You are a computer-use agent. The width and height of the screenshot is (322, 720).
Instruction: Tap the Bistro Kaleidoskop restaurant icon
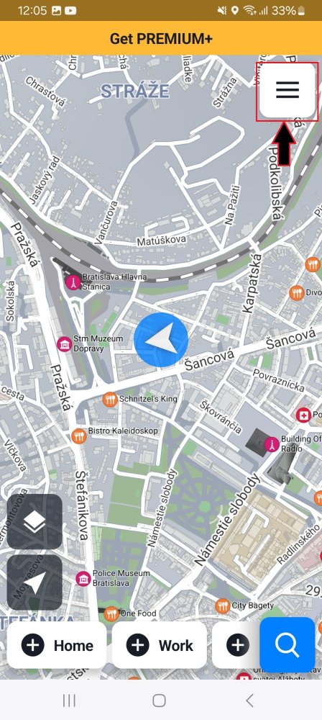[x=79, y=436]
